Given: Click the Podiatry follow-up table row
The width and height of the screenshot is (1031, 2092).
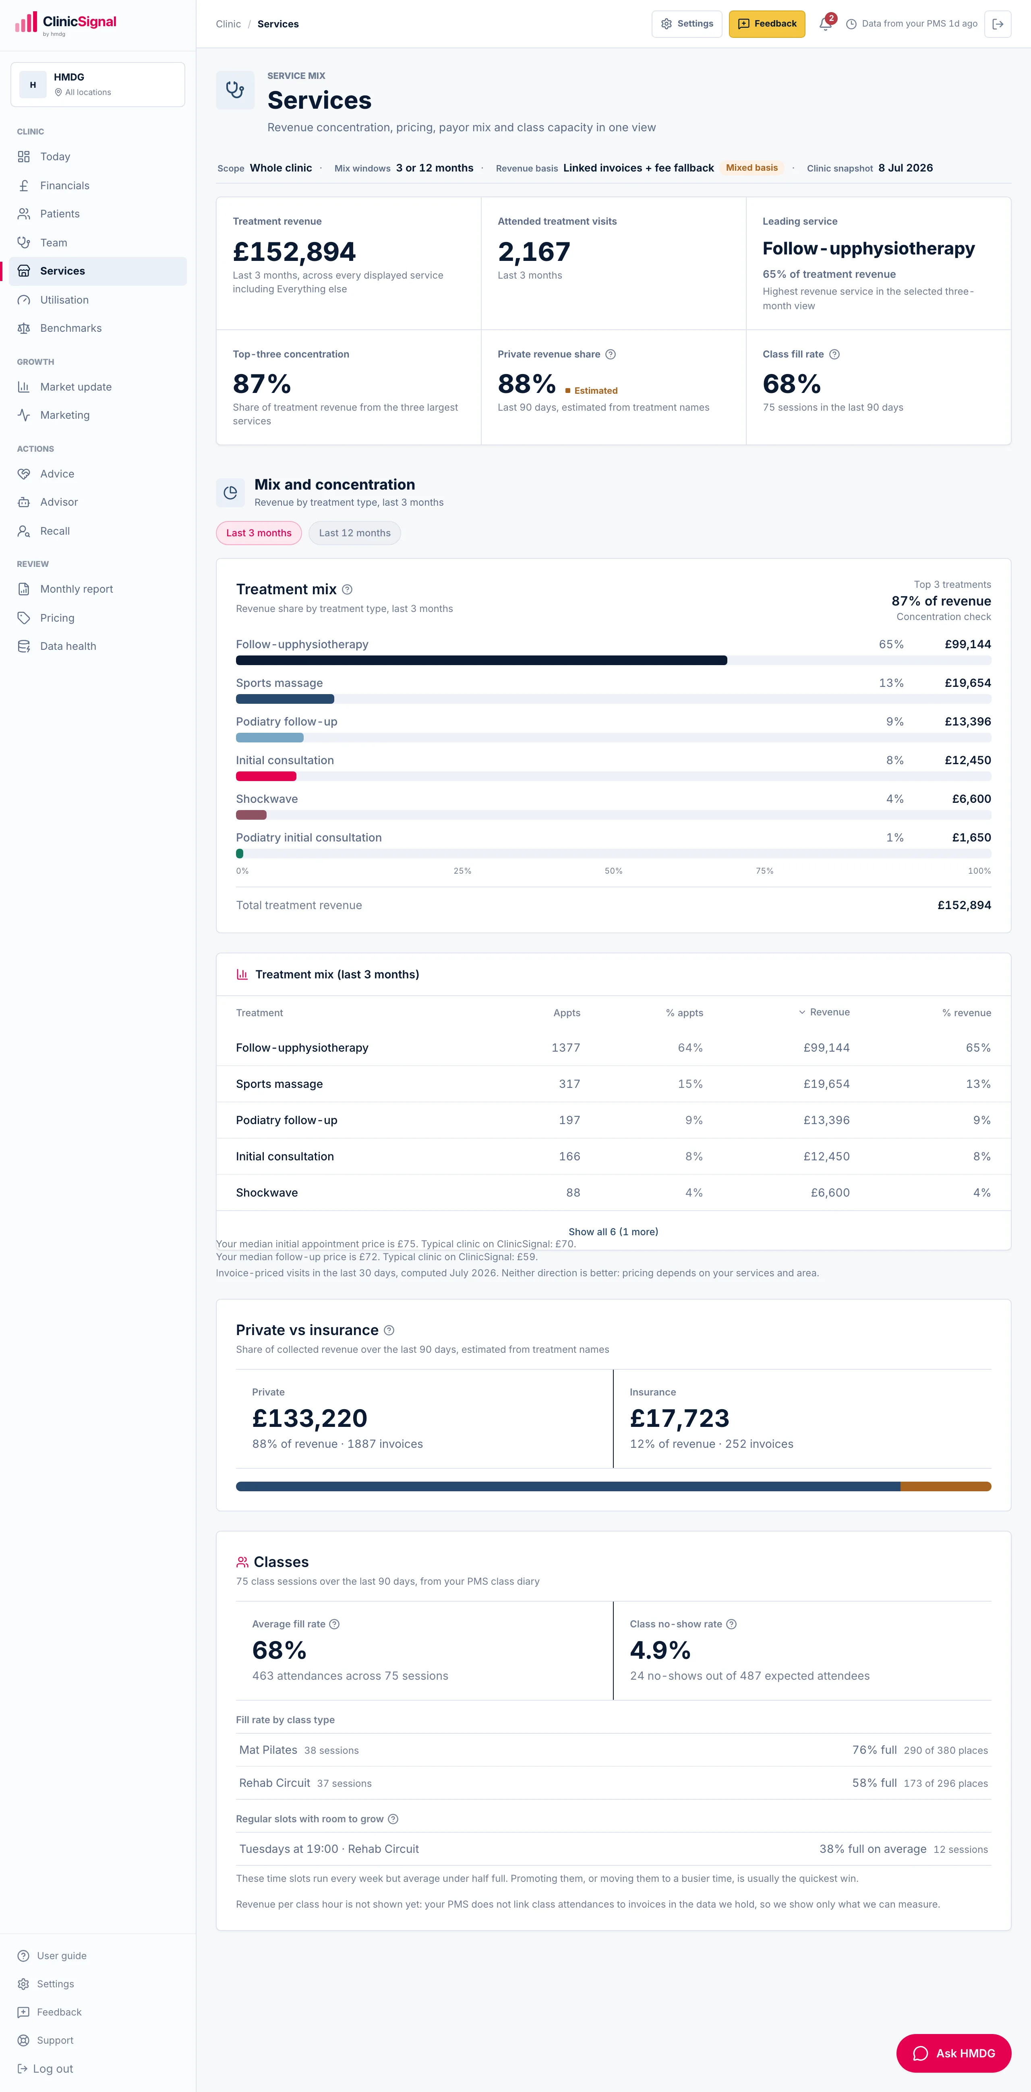Looking at the screenshot, I should pyautogui.click(x=613, y=1120).
